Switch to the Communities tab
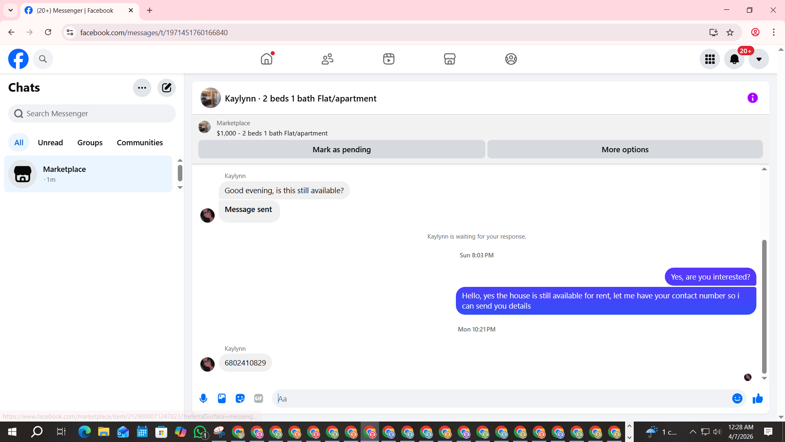 [x=140, y=142]
